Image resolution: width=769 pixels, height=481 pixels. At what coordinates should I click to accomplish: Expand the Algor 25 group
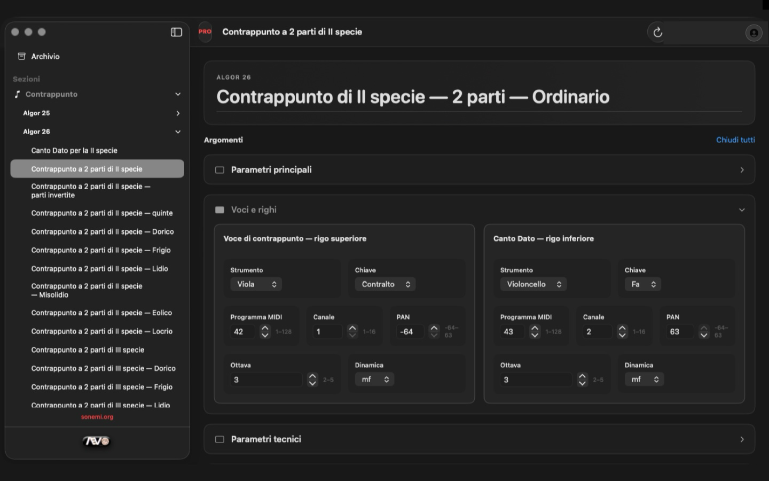pos(178,113)
